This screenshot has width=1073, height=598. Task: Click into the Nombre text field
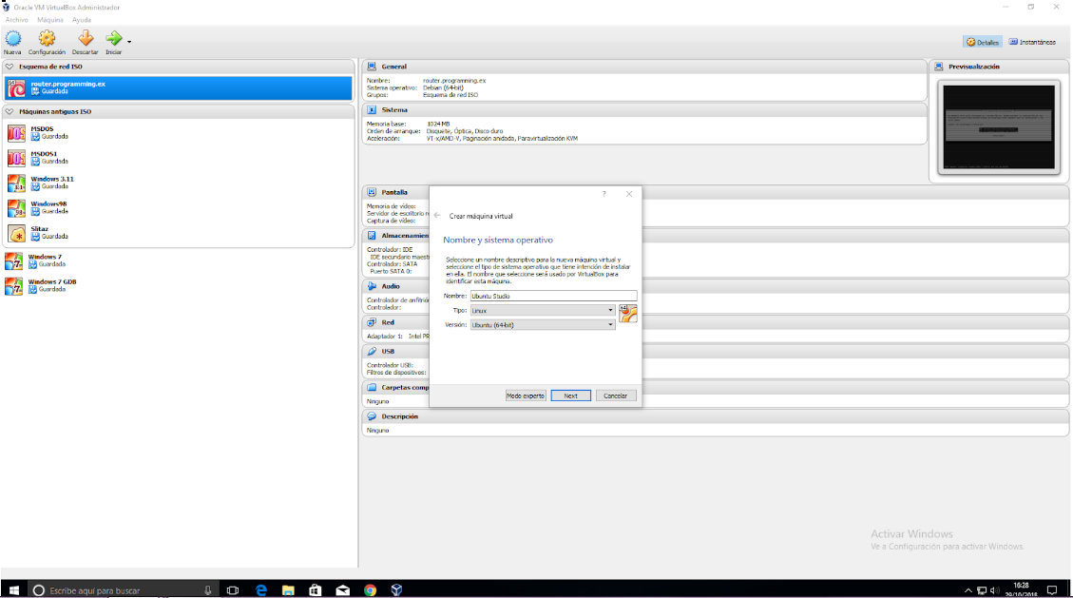tap(553, 296)
